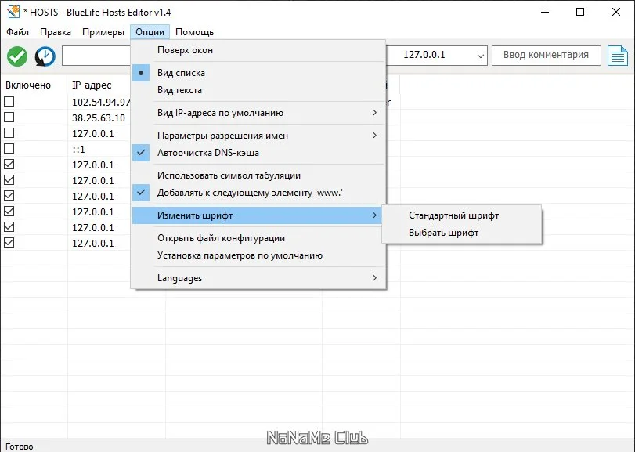
Task: Choose Стандартный шрифт from the submenu
Action: 453,215
